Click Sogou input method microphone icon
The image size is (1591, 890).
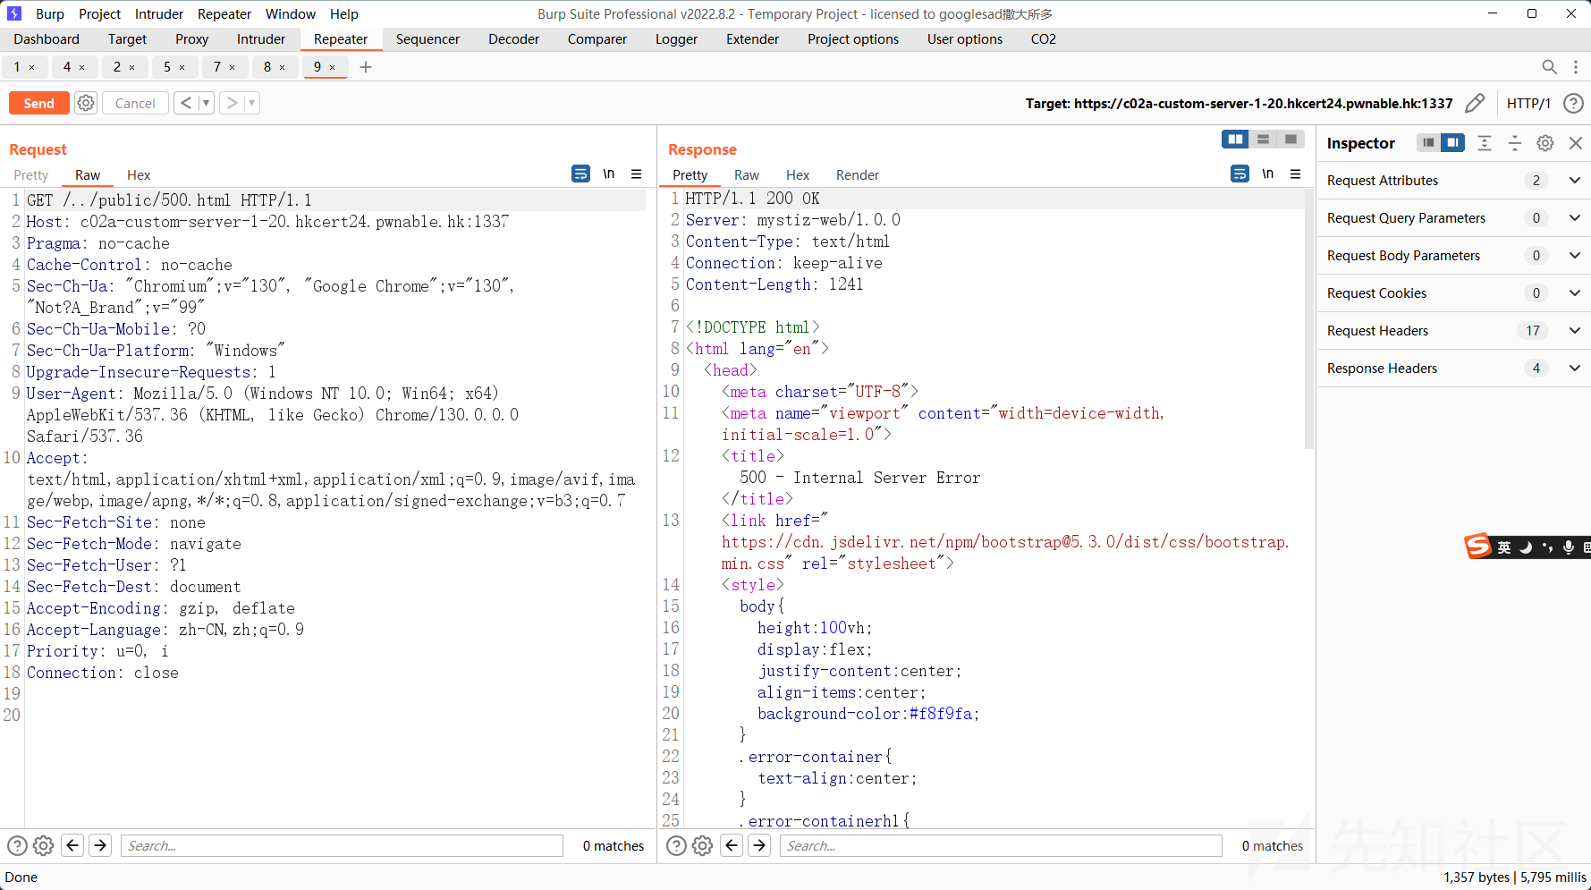(x=1568, y=547)
